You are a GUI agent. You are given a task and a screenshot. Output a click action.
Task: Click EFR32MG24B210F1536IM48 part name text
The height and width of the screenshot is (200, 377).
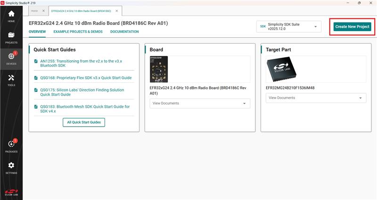(290, 88)
